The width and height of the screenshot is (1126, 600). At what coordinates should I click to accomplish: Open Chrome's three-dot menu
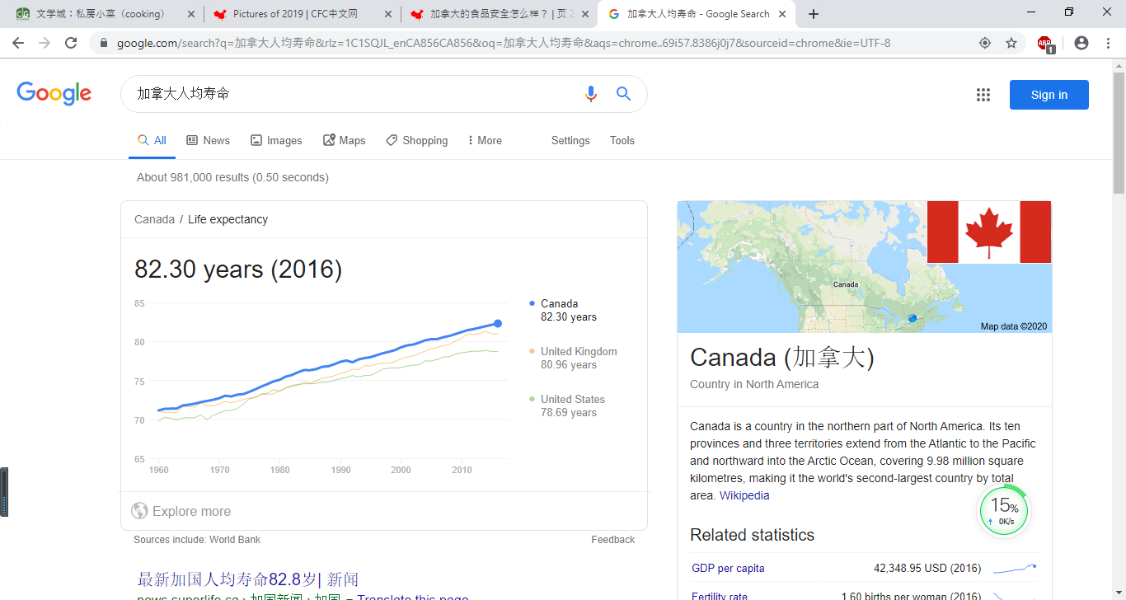coord(1109,43)
